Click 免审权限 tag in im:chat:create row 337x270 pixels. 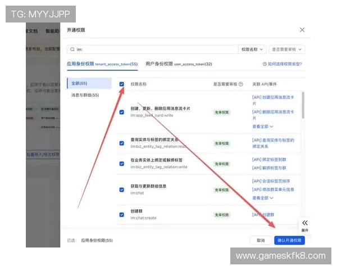(222, 215)
